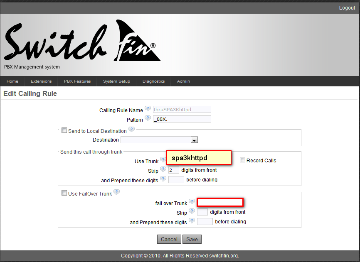Viewport: 360px width, 262px height.
Task: Open help bubble for Send to Local Destination
Action: pos(131,129)
